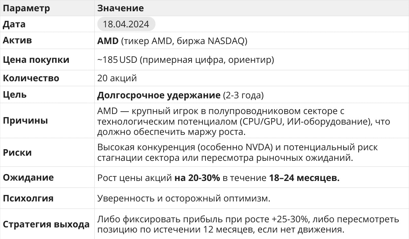Click the Психолгия row label

click(28, 198)
